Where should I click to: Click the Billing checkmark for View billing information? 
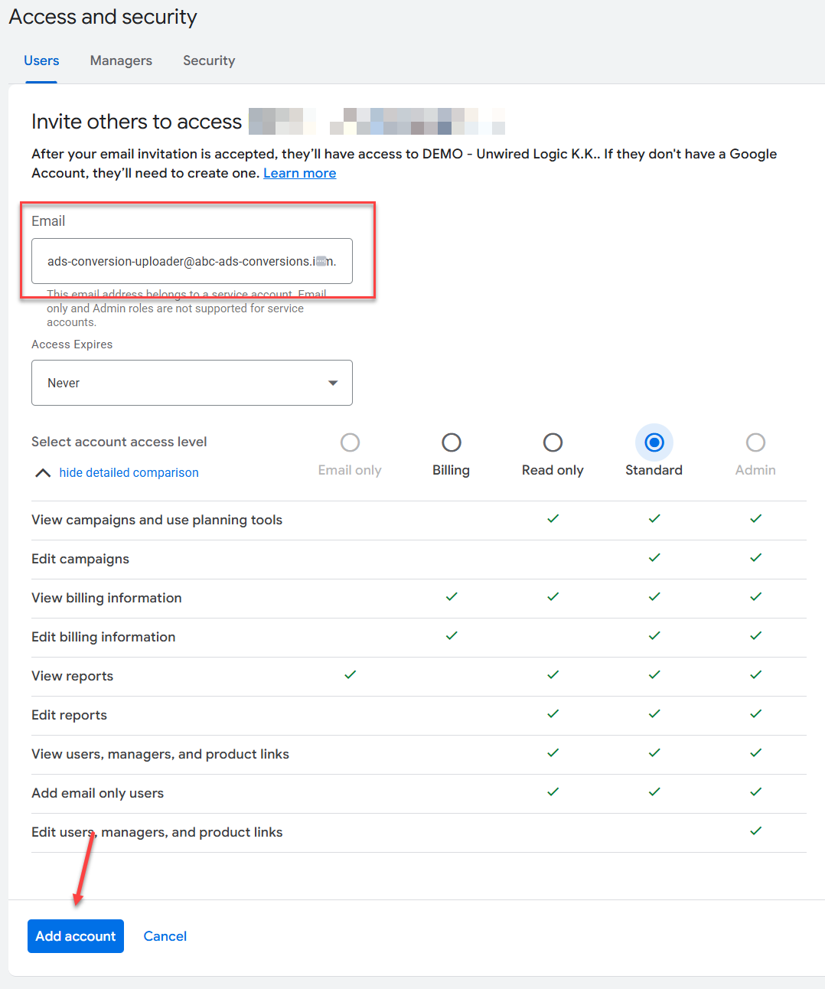pyautogui.click(x=452, y=596)
